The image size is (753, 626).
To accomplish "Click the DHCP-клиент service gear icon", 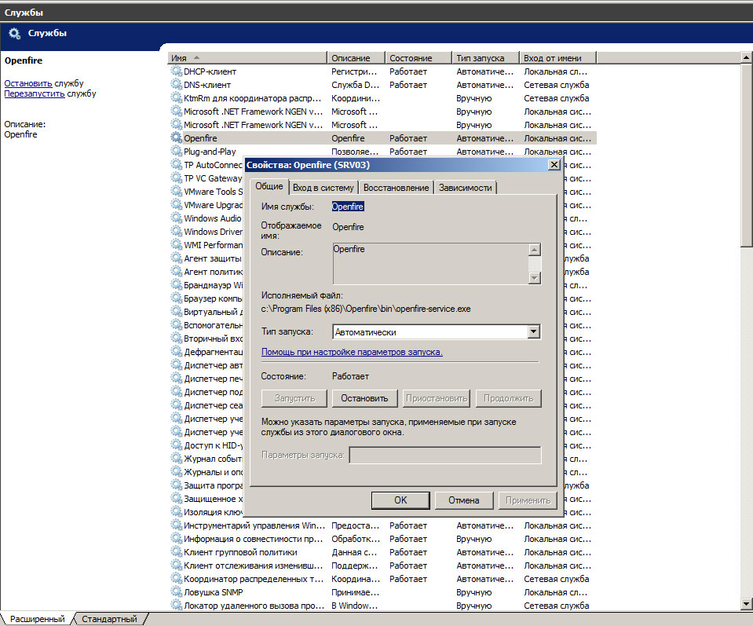I will click(x=176, y=71).
